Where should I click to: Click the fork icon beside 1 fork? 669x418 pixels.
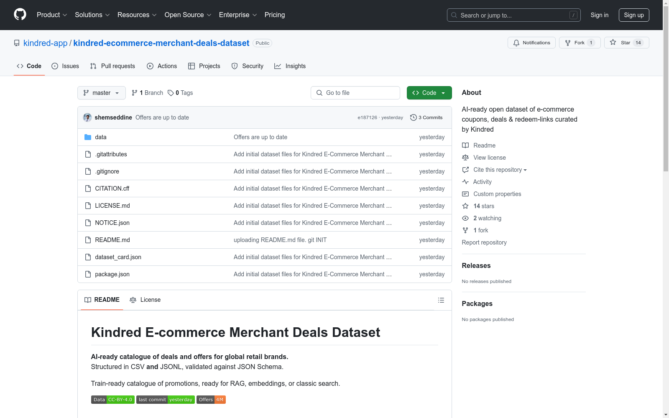(465, 230)
